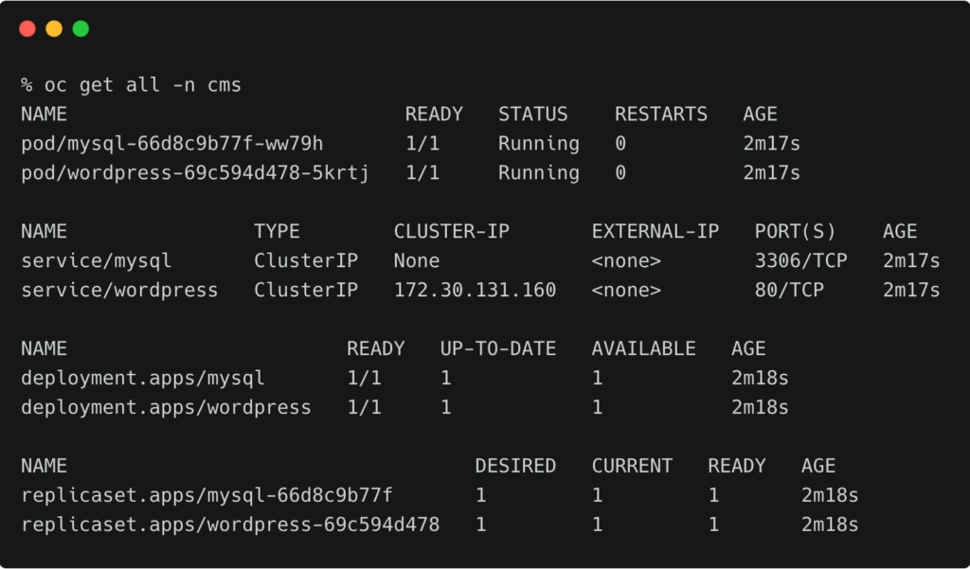Select the replicaset.apps/wordpress-69c594d478 entry
The height and width of the screenshot is (569, 970).
[230, 525]
